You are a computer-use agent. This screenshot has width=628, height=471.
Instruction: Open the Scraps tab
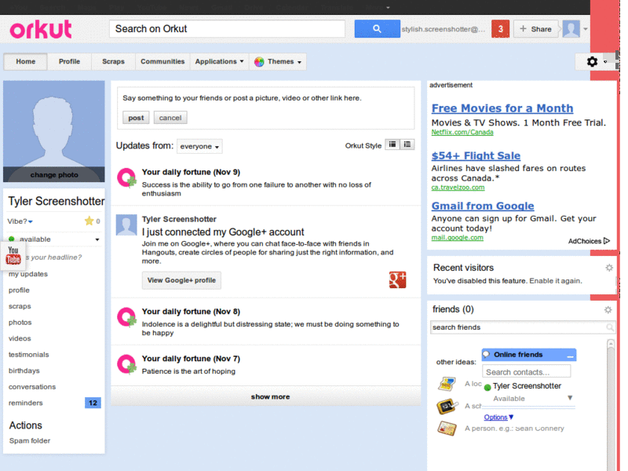pyautogui.click(x=113, y=62)
